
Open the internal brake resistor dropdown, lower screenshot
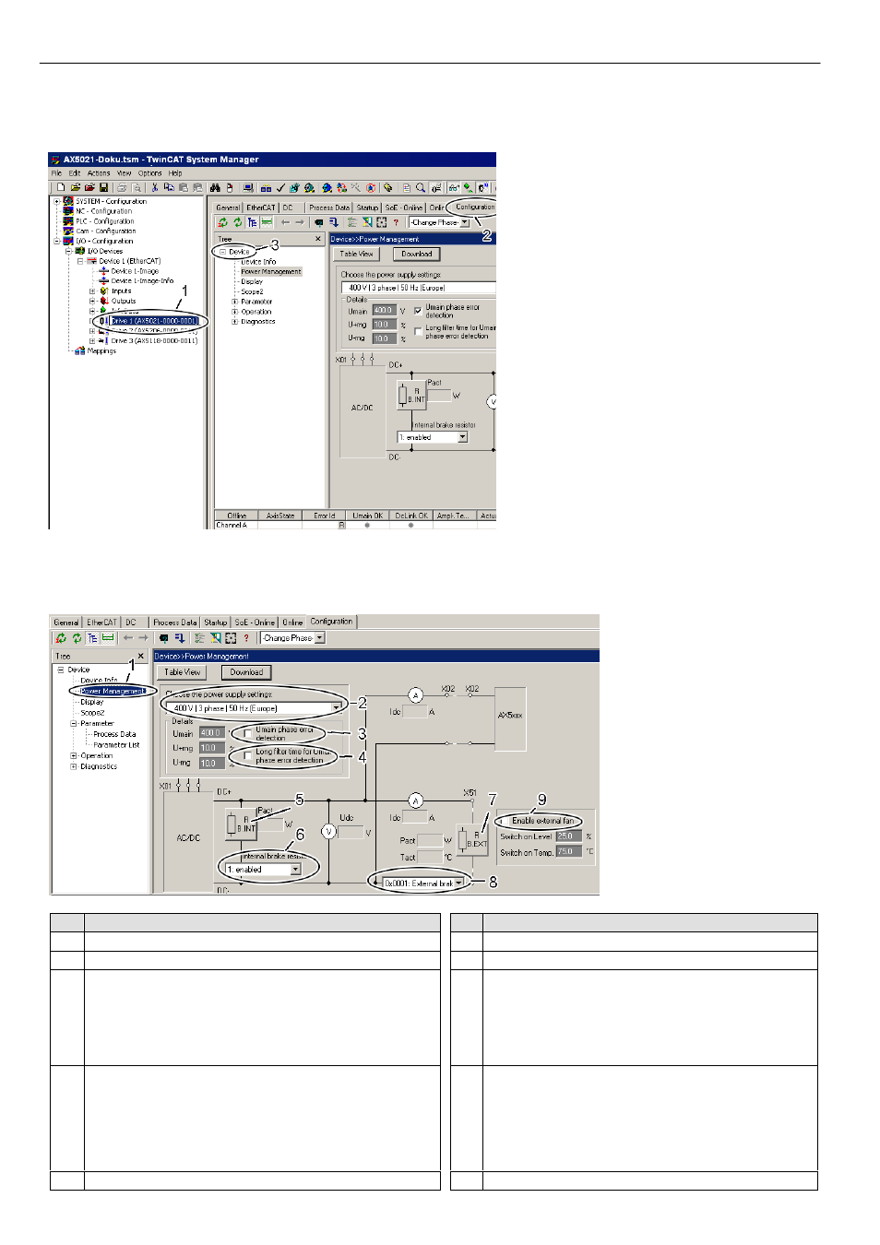(295, 870)
